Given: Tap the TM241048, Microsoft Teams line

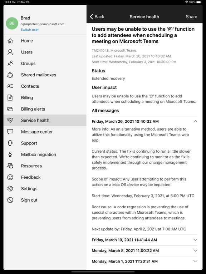Looking at the screenshot, I should click(114, 51).
